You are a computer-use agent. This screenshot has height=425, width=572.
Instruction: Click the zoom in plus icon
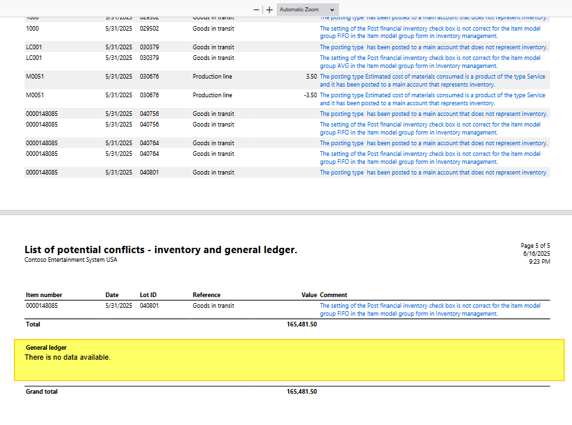tap(269, 10)
